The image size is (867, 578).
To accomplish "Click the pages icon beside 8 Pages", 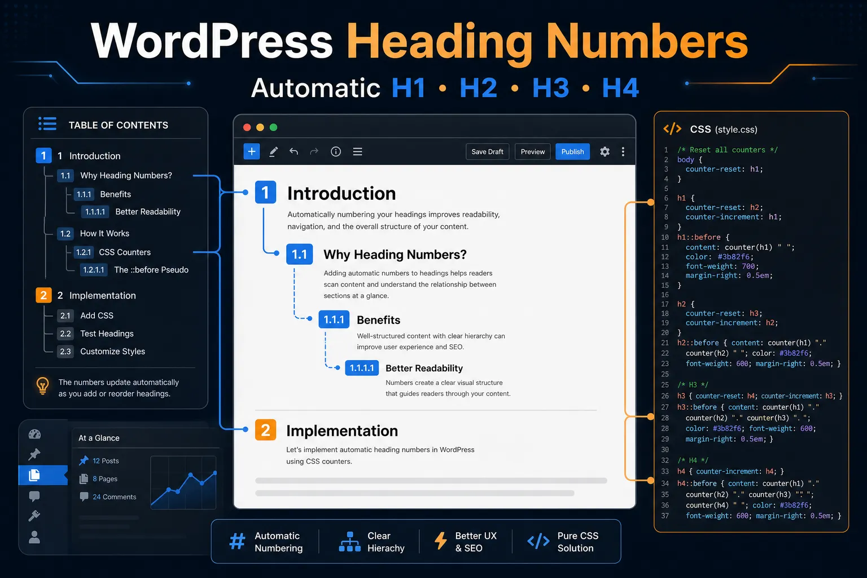I will click(84, 479).
